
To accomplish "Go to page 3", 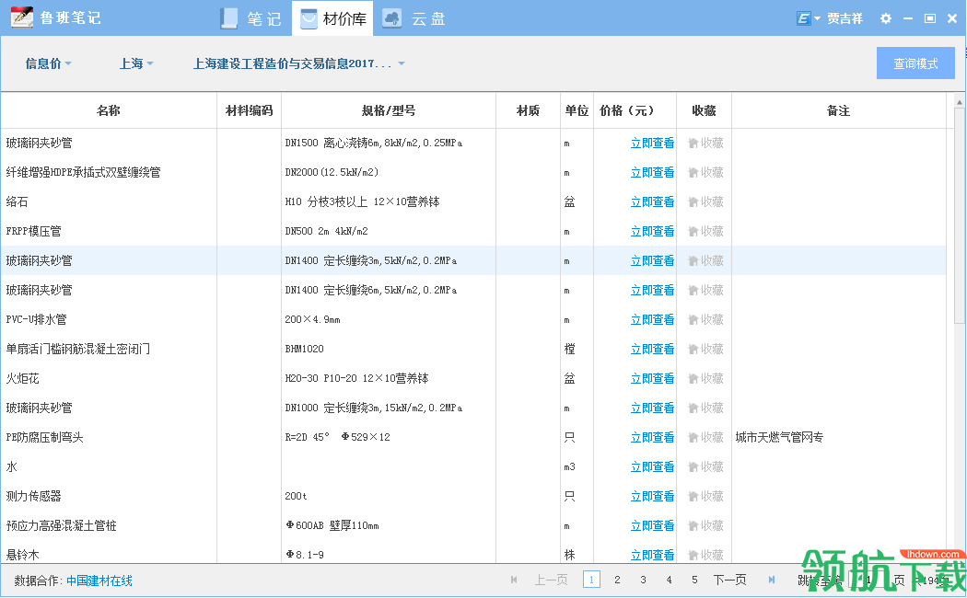I will pos(643,580).
